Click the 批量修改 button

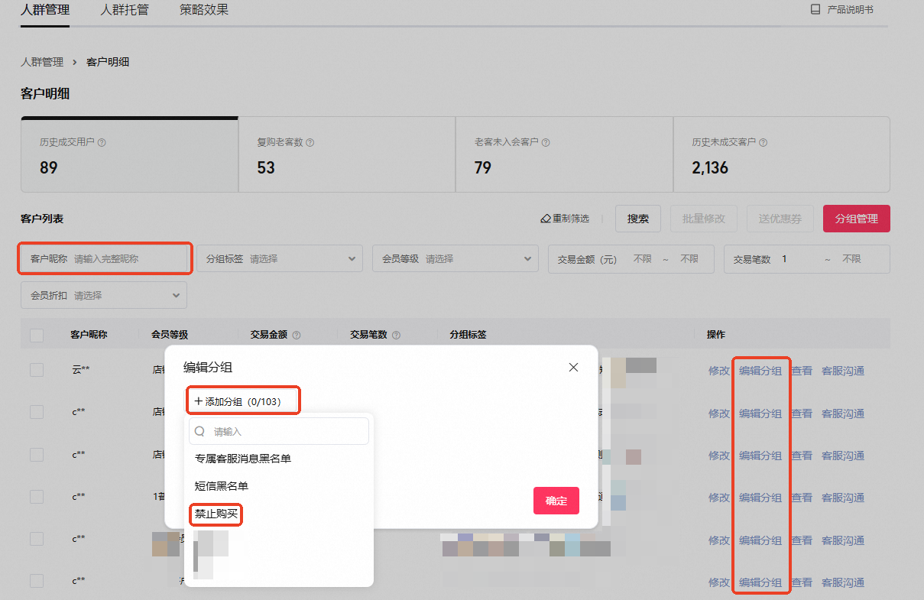[x=704, y=219]
